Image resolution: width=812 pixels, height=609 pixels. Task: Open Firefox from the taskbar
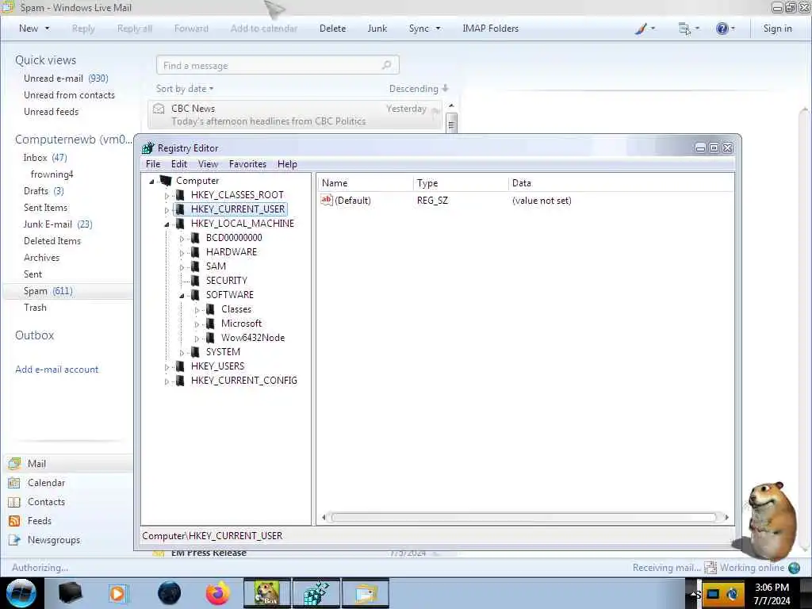click(x=217, y=593)
